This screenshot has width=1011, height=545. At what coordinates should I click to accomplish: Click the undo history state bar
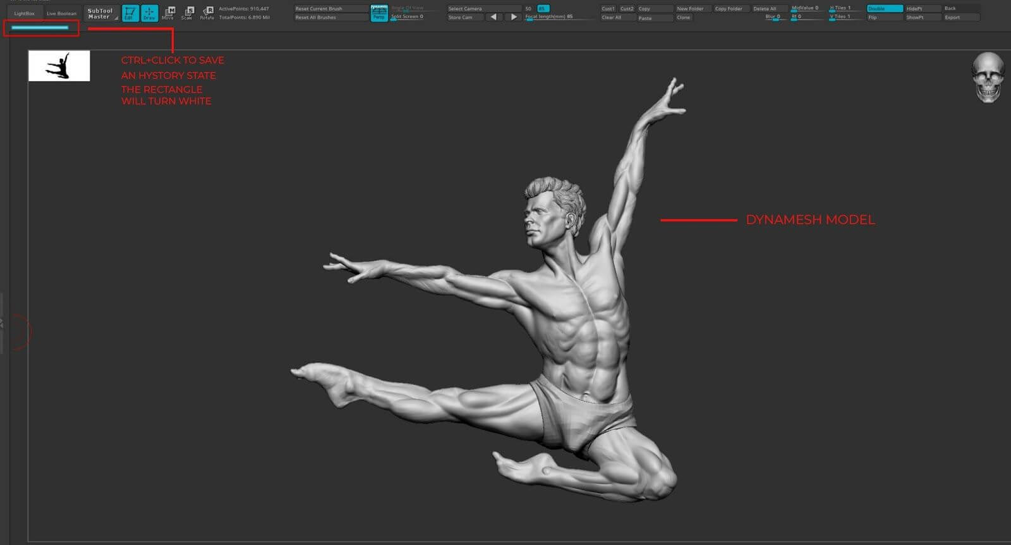pos(40,28)
